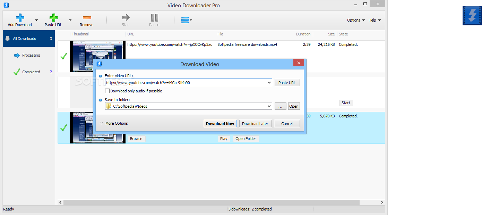Open the Options menu
This screenshot has height=215, width=482.
click(356, 20)
